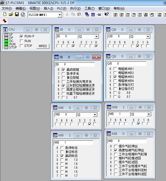Click the 工件不合格推料返回 label
Image resolution: width=166 pixels, height=181 pixels.
tap(133, 174)
